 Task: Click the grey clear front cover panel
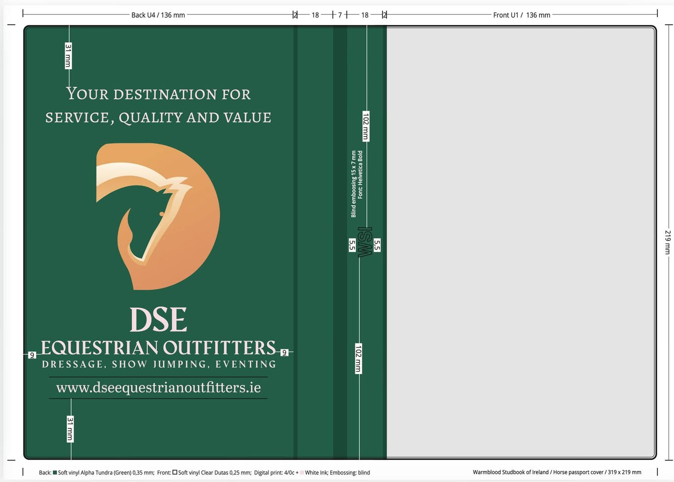point(521,242)
